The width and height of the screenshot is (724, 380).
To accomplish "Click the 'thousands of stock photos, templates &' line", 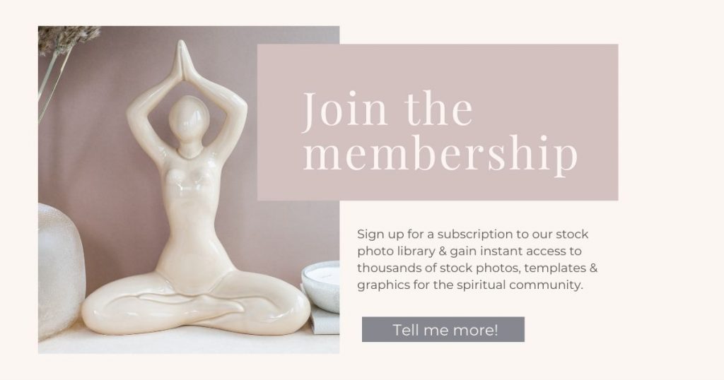I will (477, 268).
